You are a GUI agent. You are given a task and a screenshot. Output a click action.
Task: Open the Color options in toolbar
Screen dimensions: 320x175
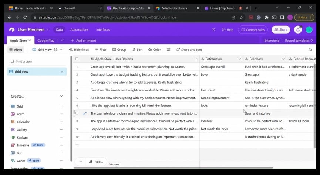(155, 50)
